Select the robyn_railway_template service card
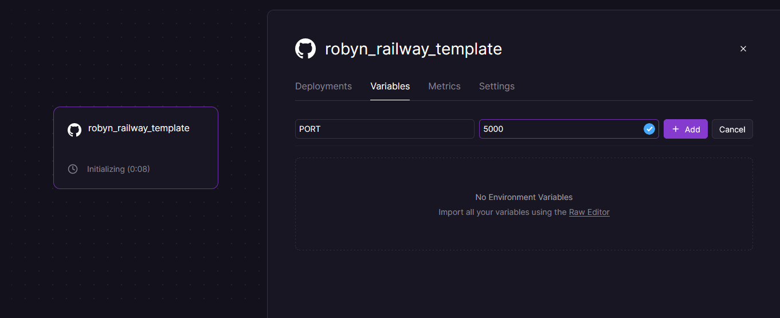The width and height of the screenshot is (780, 318). [135, 148]
